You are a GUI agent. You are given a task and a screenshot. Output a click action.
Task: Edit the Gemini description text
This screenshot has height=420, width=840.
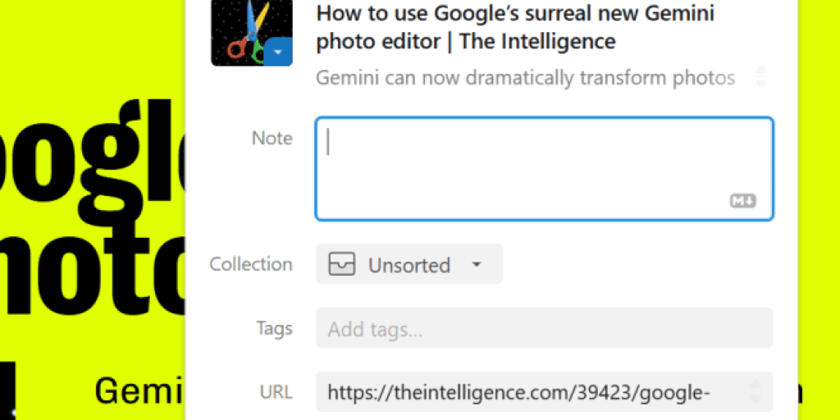pyautogui.click(x=525, y=78)
